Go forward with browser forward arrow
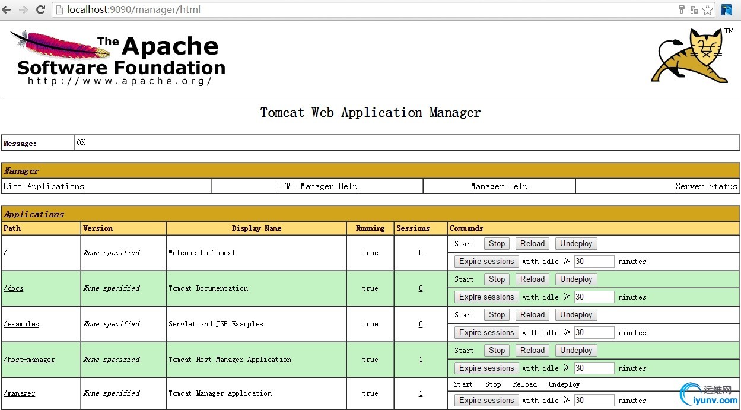741x410 pixels. [24, 9]
